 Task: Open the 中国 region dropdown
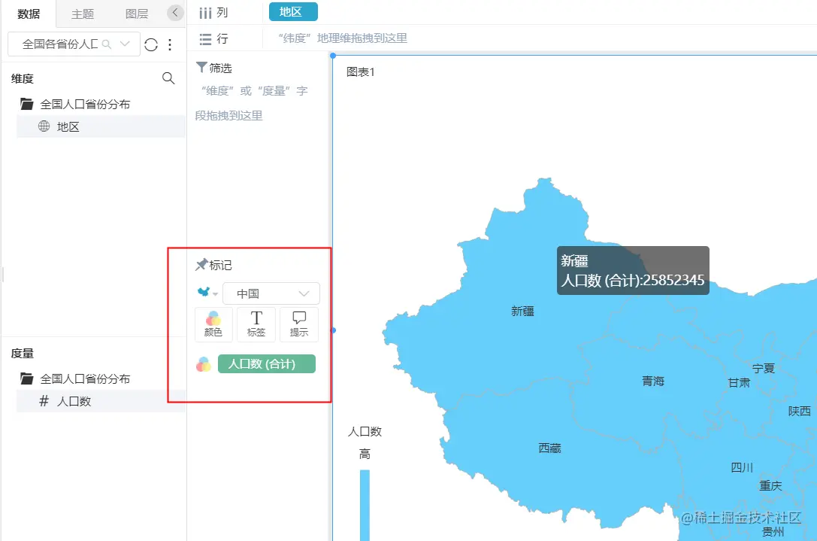tap(271, 293)
